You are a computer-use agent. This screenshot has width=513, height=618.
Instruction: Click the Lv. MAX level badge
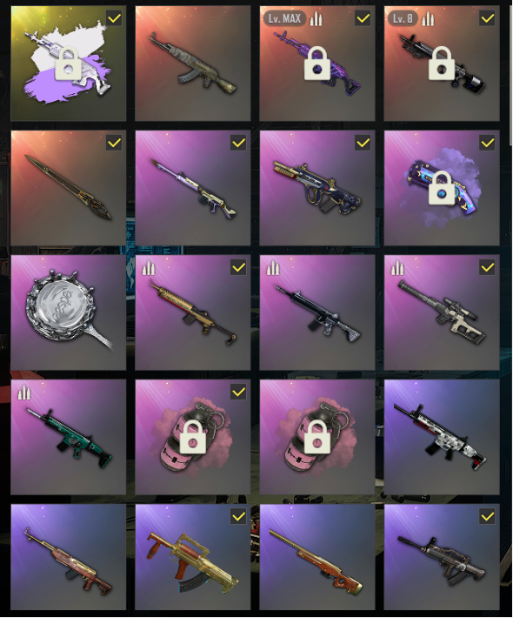point(284,18)
